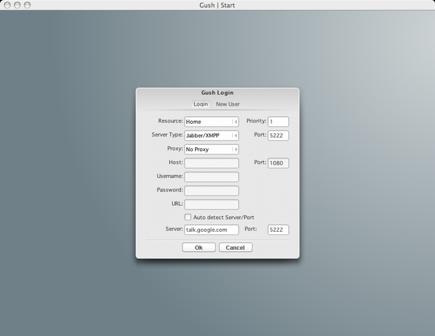Open the Resource dropdown showing Home
The height and width of the screenshot is (336, 435).
[x=211, y=122]
